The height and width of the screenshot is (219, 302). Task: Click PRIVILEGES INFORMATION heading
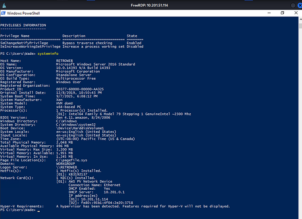point(23,25)
